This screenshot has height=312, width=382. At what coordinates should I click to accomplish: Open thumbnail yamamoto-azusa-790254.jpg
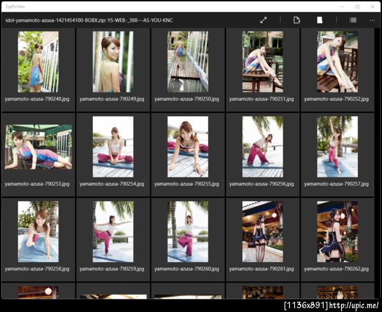(113, 147)
